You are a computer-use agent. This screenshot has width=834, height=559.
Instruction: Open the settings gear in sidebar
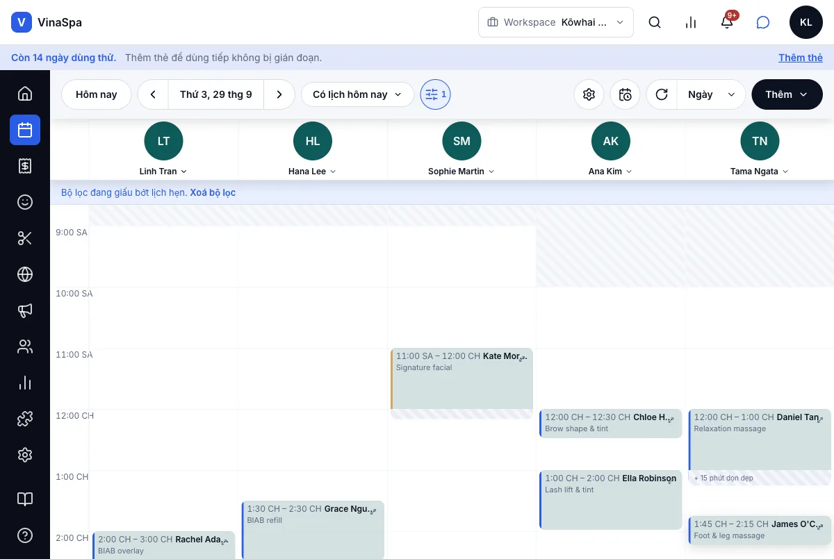(x=25, y=455)
